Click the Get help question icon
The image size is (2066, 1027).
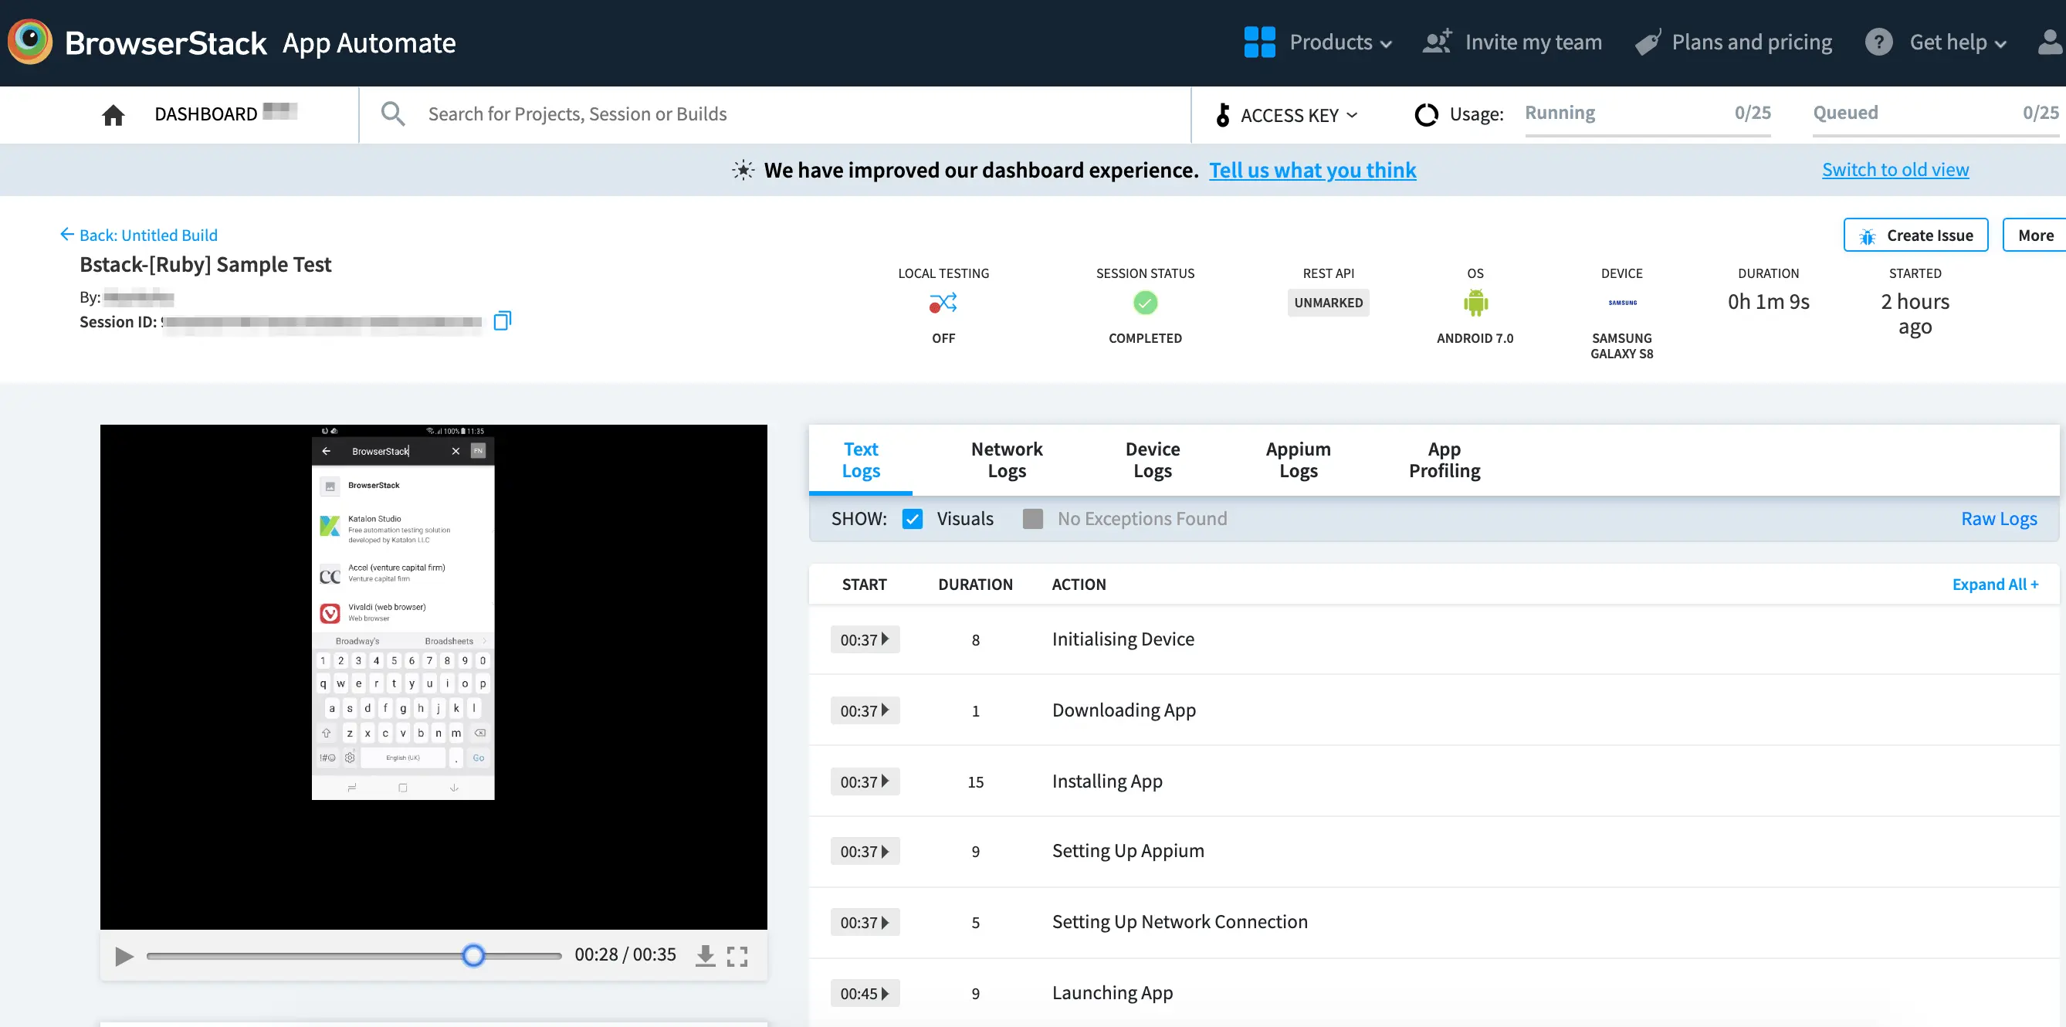coord(1878,42)
